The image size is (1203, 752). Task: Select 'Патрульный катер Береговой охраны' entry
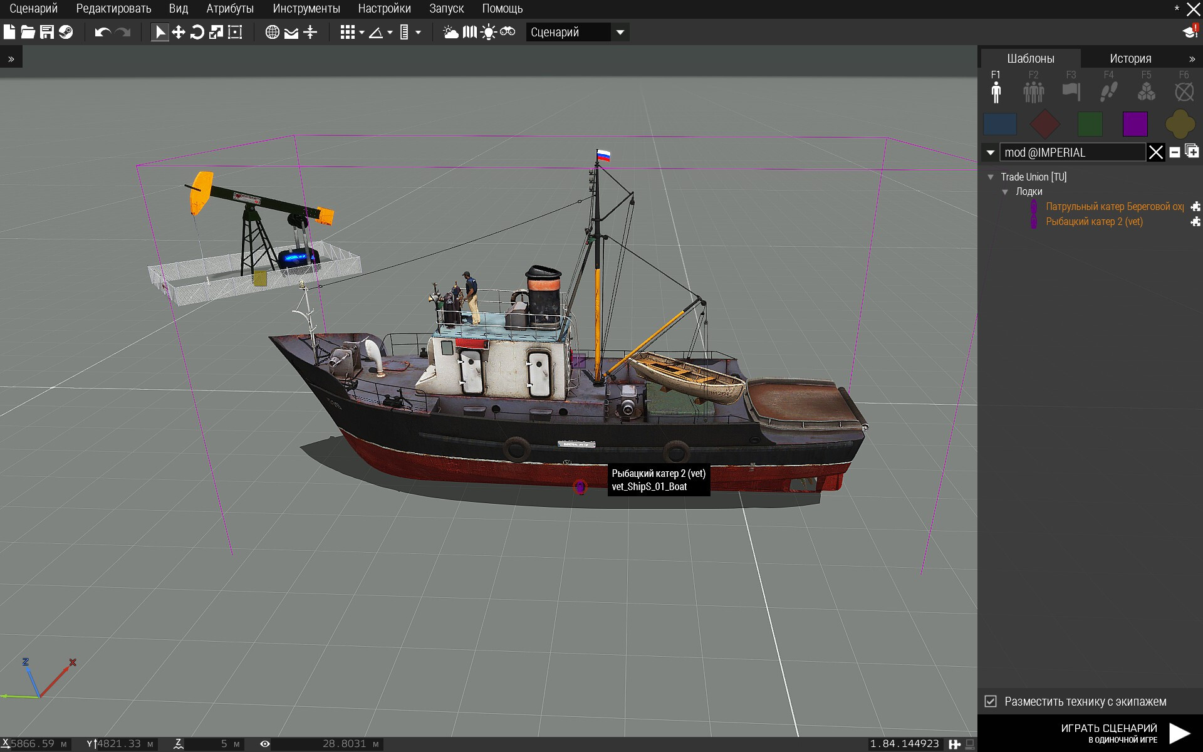(1113, 207)
